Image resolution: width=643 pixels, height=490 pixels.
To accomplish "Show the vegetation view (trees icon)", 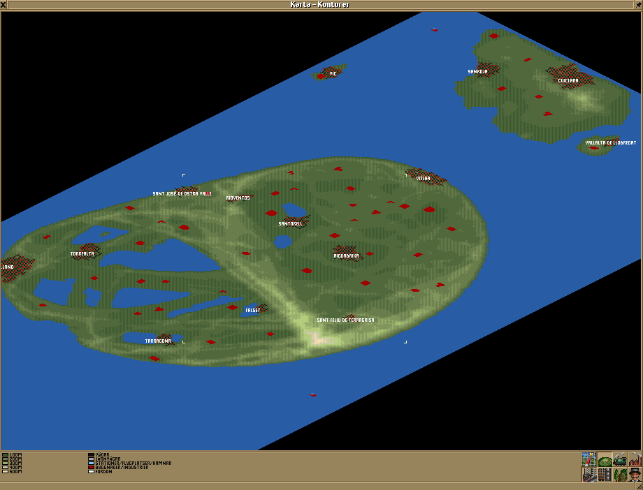I will click(620, 475).
